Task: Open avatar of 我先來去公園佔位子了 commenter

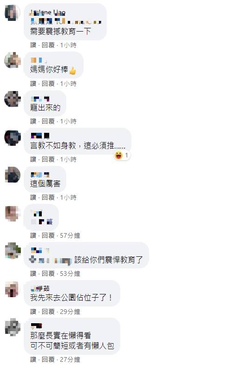Action: pyautogui.click(x=13, y=289)
